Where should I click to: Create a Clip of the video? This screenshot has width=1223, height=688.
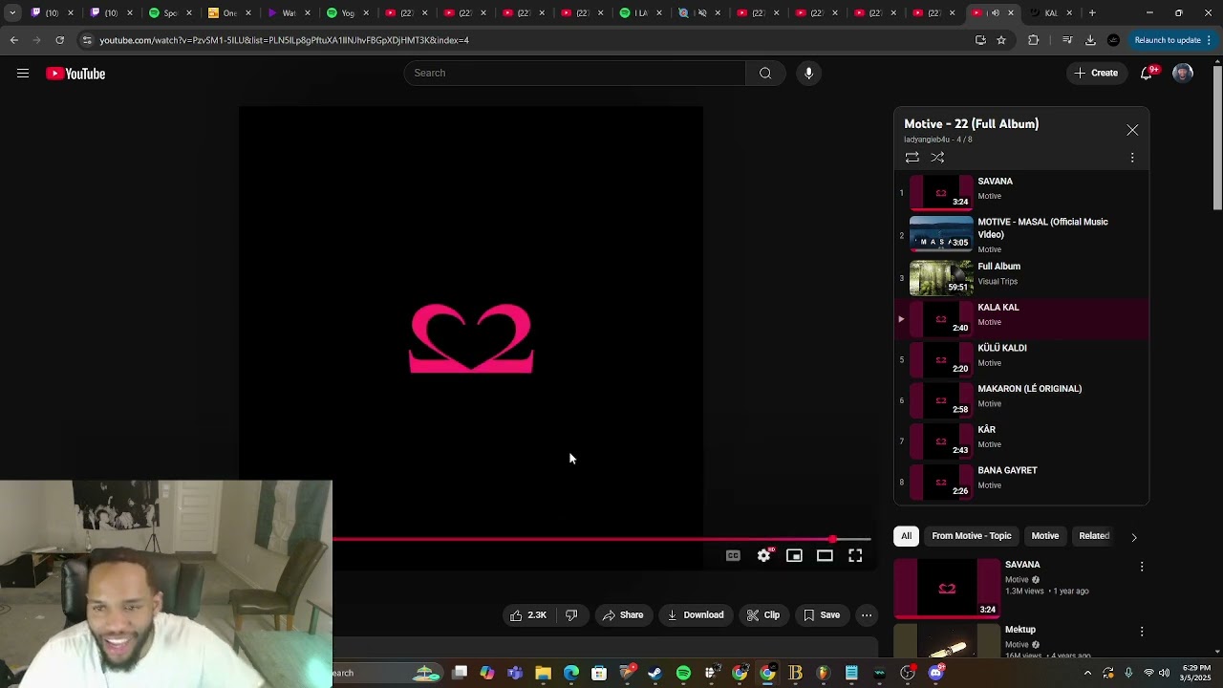(763, 615)
